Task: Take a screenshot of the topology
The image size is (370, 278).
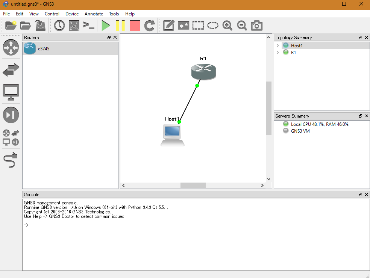Action: pyautogui.click(x=256, y=26)
